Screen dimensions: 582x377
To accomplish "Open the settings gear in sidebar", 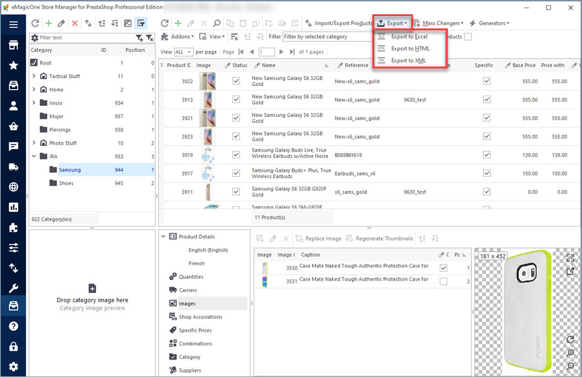I will click(x=14, y=367).
